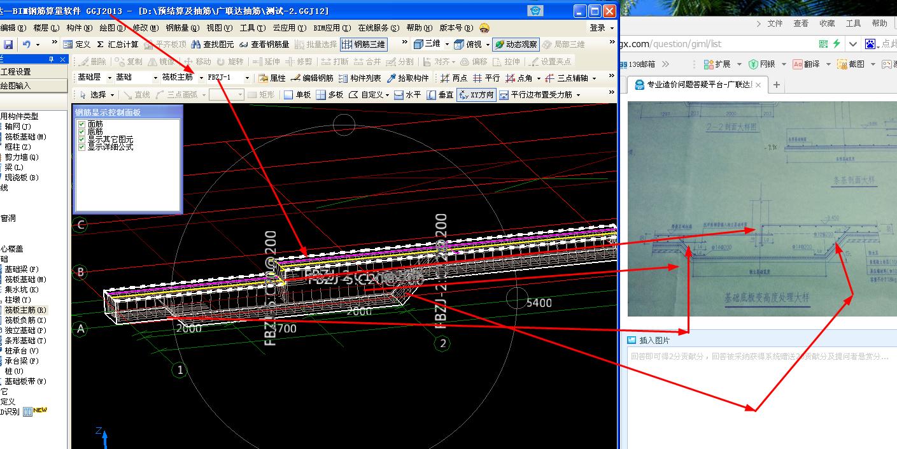Open the 在线服务 menu
Viewport: 897px width, 449px height.
point(378,28)
